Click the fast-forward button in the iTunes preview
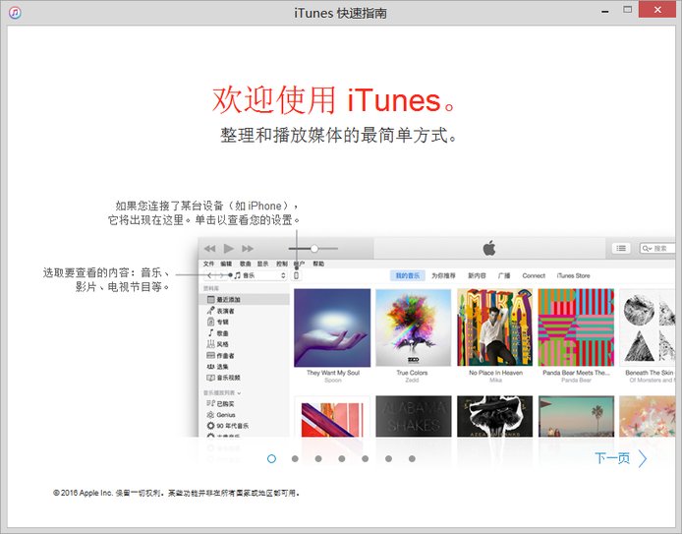This screenshot has width=682, height=534. (248, 249)
